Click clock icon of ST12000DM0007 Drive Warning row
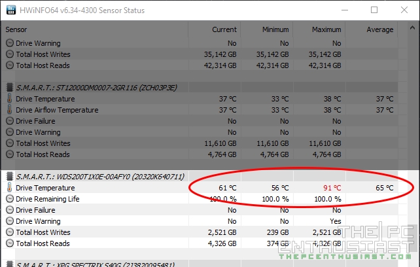This screenshot has height=267, width=420. (10, 132)
